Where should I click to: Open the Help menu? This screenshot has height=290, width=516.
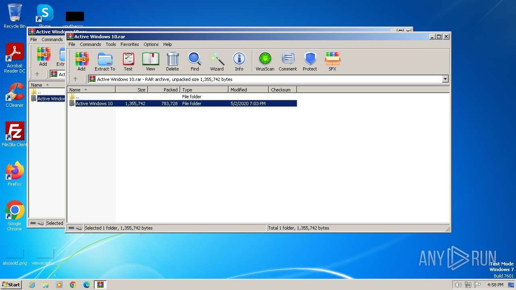tap(168, 44)
